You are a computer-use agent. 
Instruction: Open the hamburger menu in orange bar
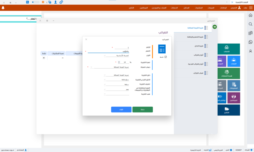(x=250, y=8)
